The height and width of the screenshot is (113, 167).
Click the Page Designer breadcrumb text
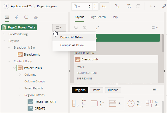(47, 6)
